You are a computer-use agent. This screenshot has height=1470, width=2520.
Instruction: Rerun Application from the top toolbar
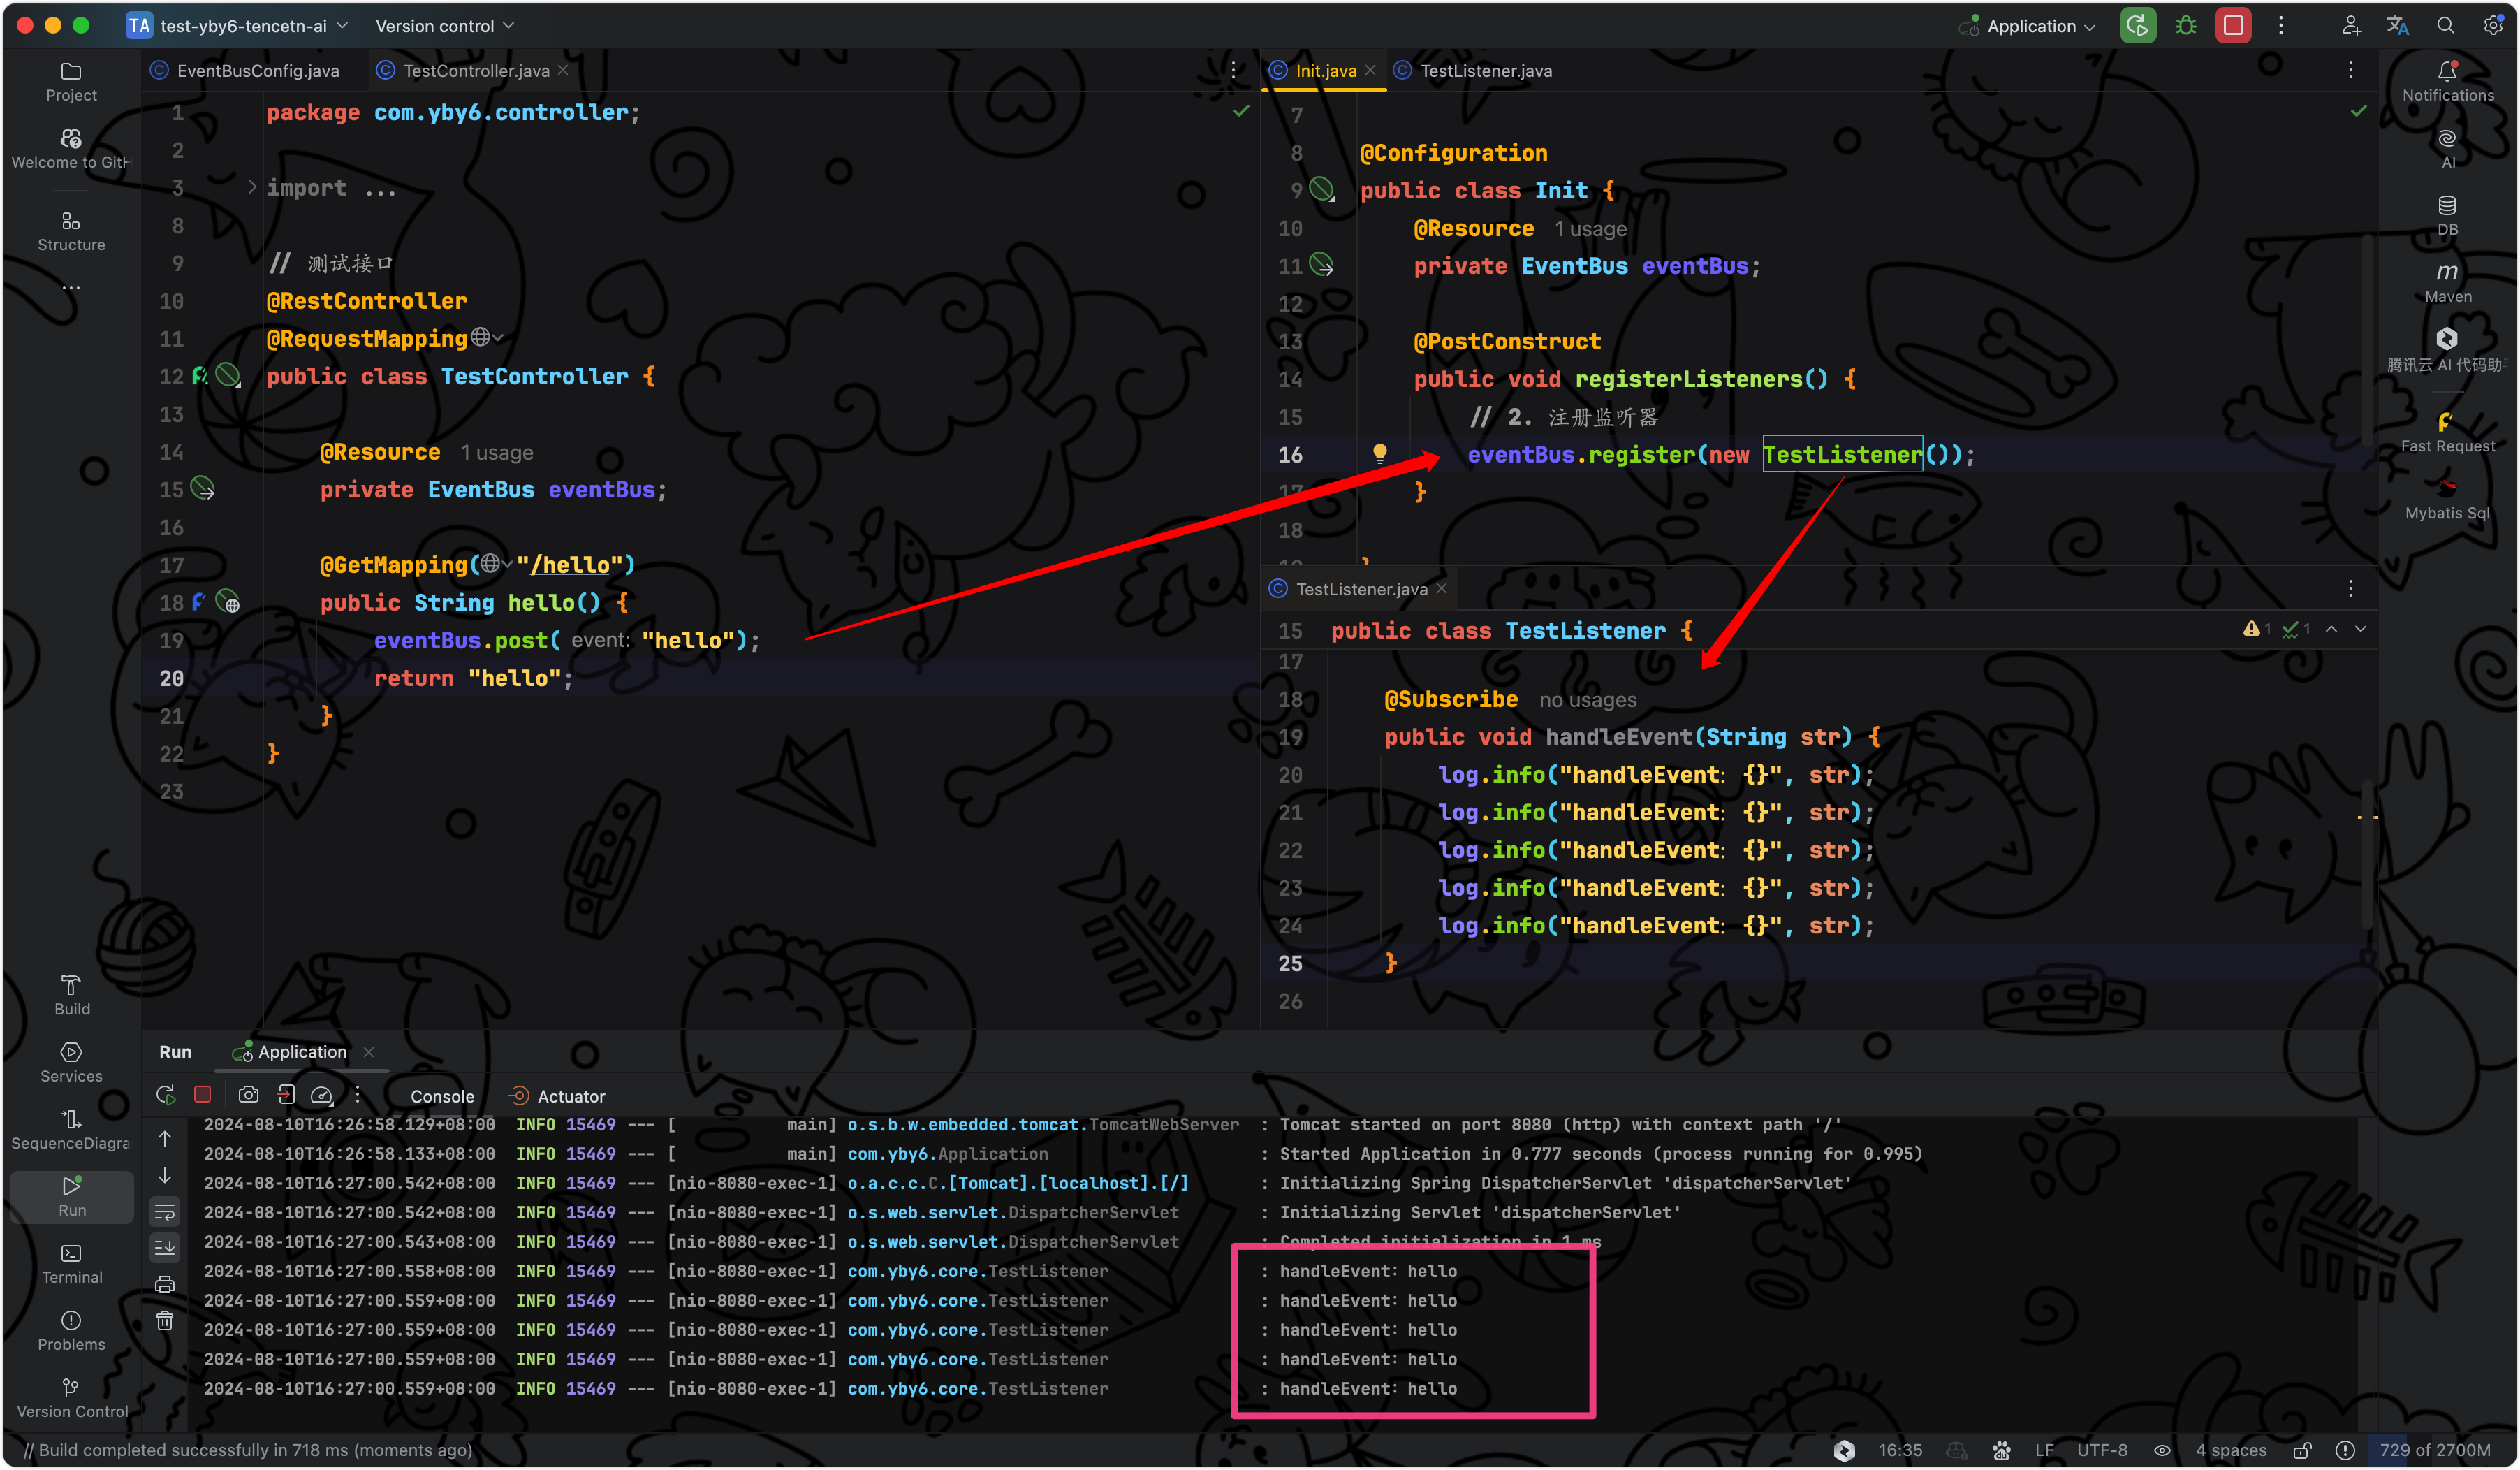click(2137, 26)
